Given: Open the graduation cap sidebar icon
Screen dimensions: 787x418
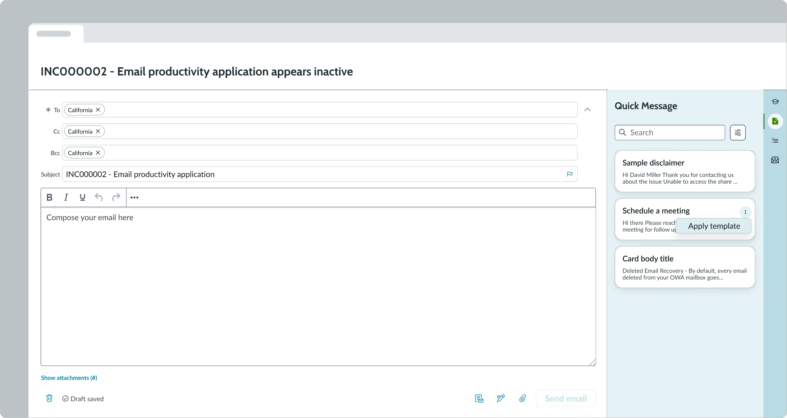Looking at the screenshot, I should pos(775,102).
